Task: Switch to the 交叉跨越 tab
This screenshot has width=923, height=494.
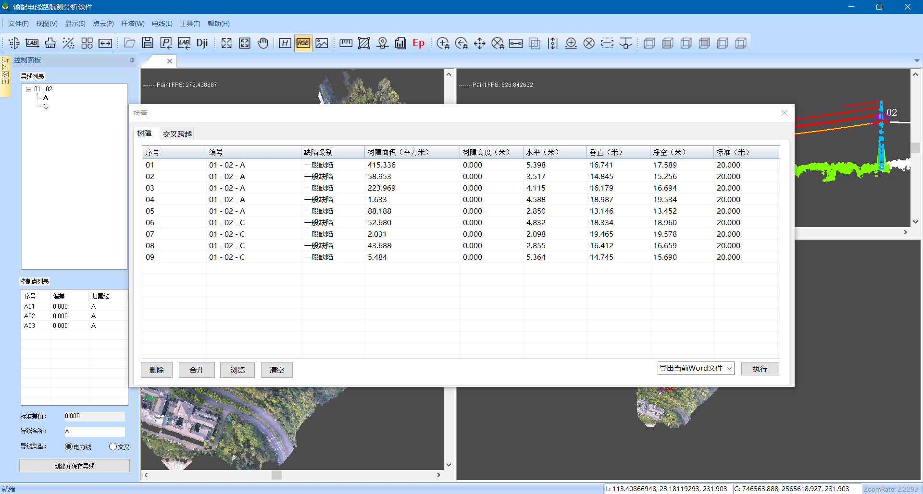Action: point(177,133)
